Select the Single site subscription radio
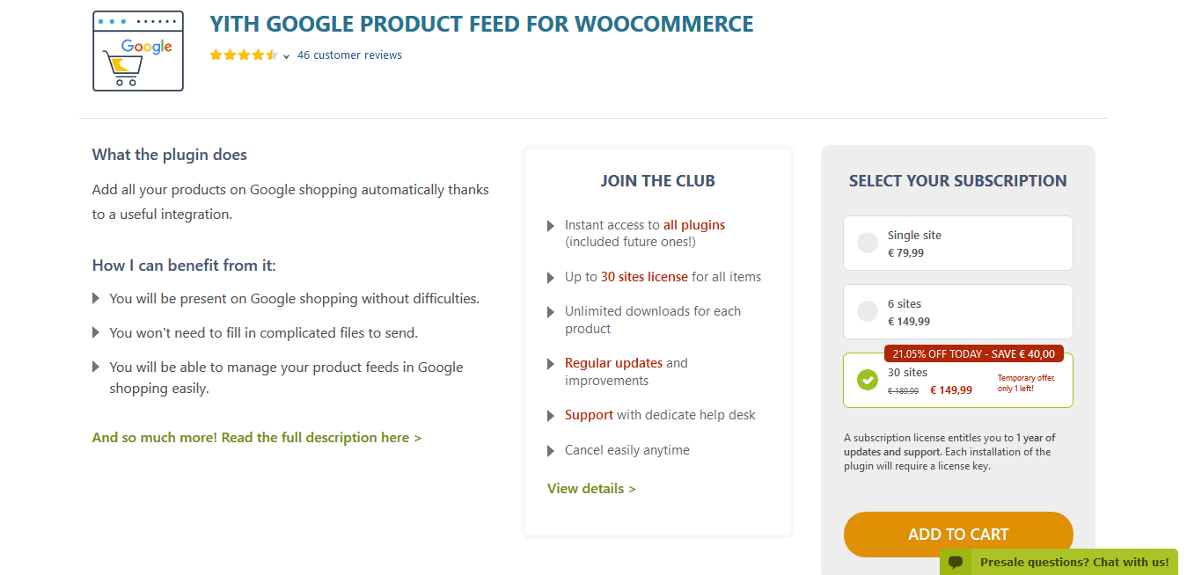The width and height of the screenshot is (1187, 575). tap(868, 244)
